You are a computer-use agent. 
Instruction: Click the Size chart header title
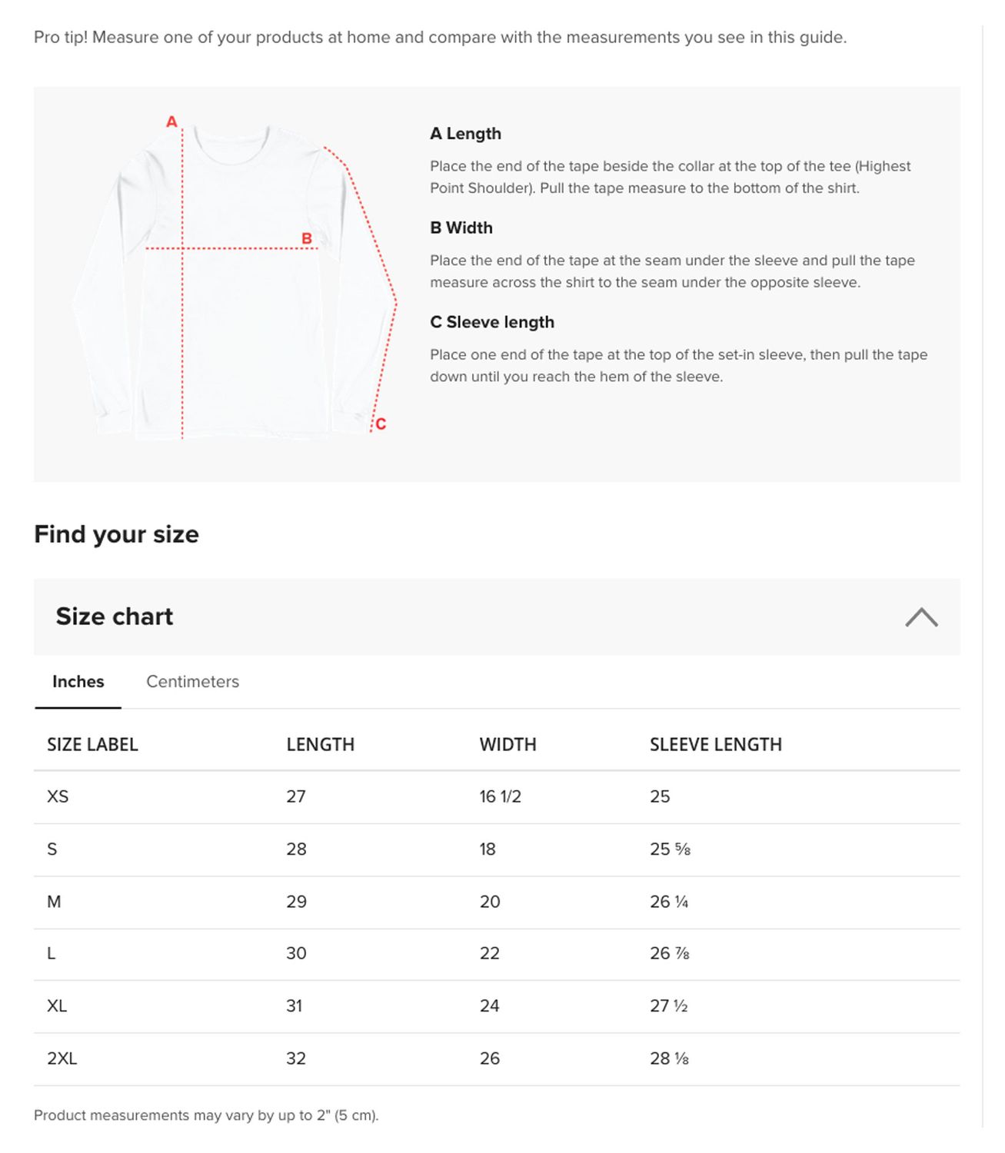(114, 616)
